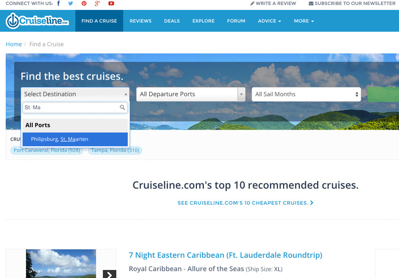Open 7 Night Eastern Caribbean cruise title
Viewport: 399px width, 278px height.
(x=225, y=255)
